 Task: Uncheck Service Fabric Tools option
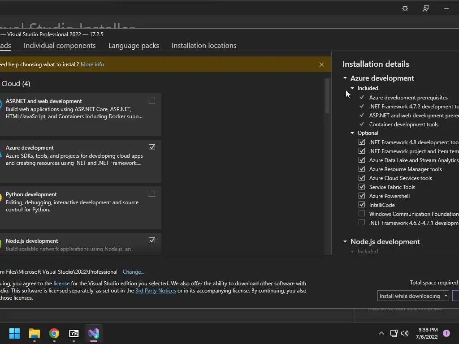tap(362, 187)
